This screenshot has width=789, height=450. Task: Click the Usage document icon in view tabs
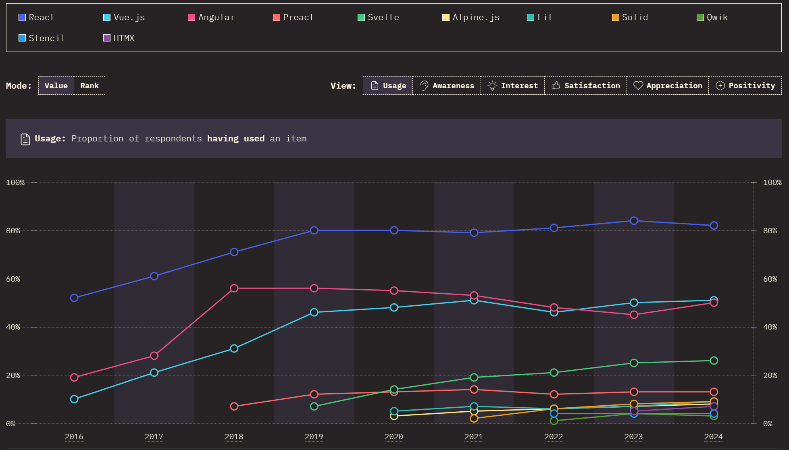tap(375, 85)
